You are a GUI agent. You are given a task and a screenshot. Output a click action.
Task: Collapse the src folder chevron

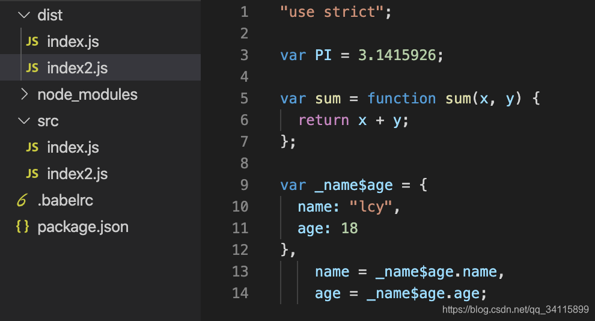(x=24, y=121)
